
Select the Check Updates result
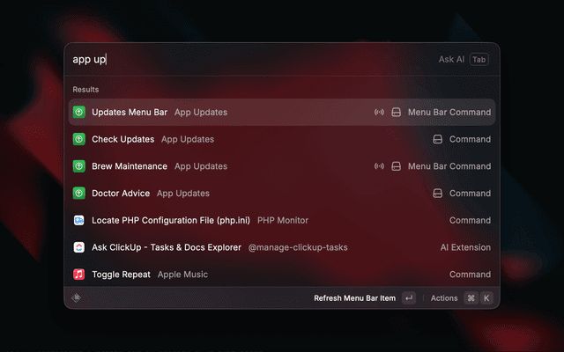point(282,139)
